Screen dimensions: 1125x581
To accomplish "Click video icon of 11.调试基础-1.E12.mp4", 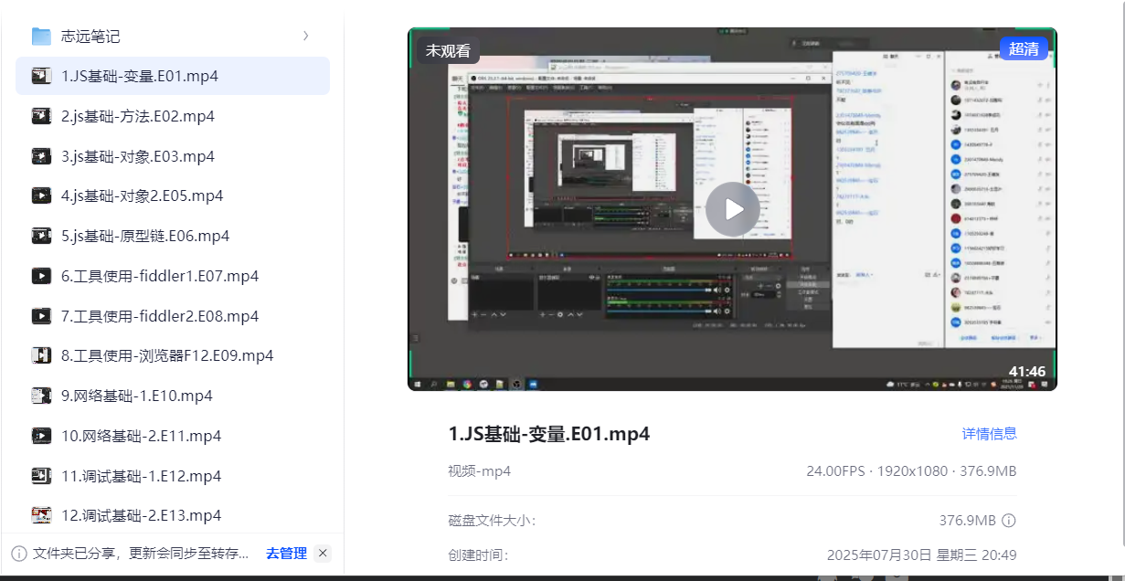I will 41,476.
